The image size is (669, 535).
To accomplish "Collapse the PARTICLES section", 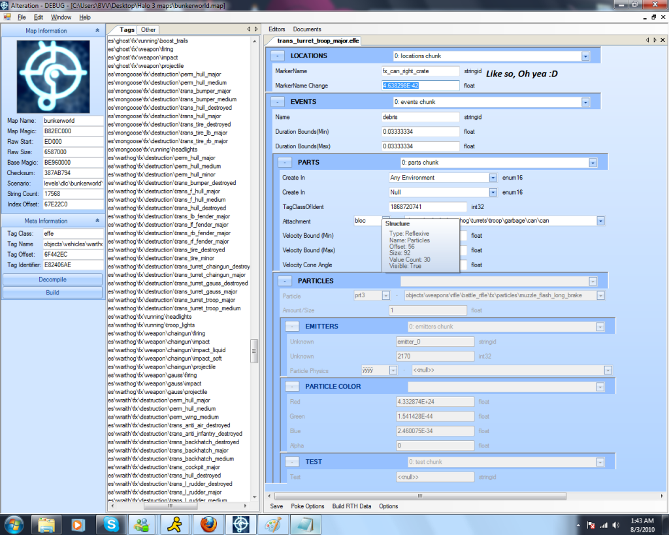I will (285, 281).
